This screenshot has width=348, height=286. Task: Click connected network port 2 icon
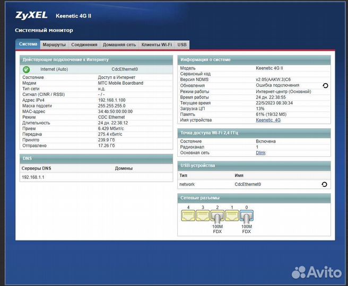217,216
